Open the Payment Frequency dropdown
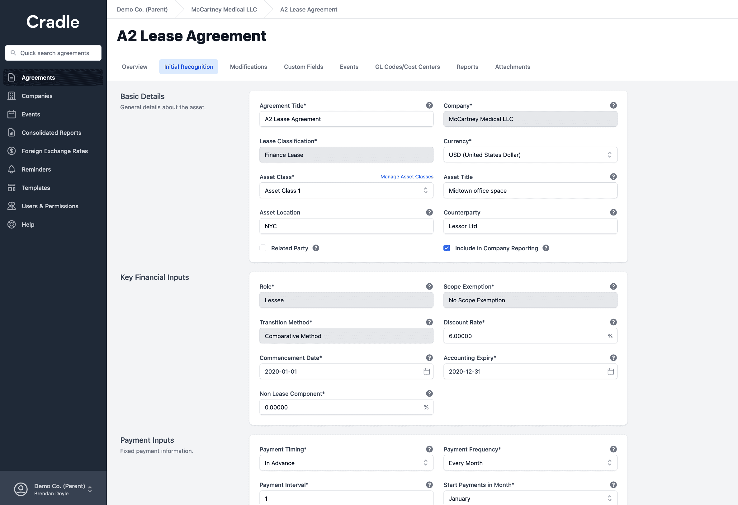This screenshot has height=505, width=738. click(530, 463)
